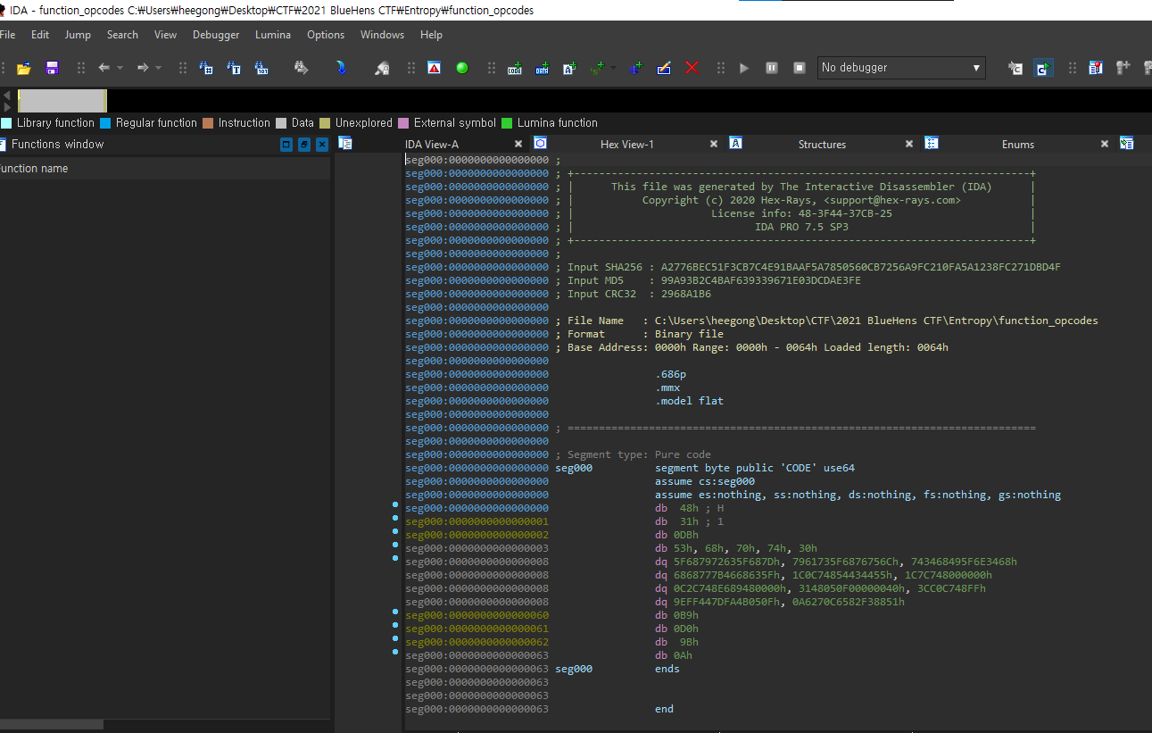Image resolution: width=1152 pixels, height=733 pixels.
Task: Start the process with the play button
Action: click(744, 68)
